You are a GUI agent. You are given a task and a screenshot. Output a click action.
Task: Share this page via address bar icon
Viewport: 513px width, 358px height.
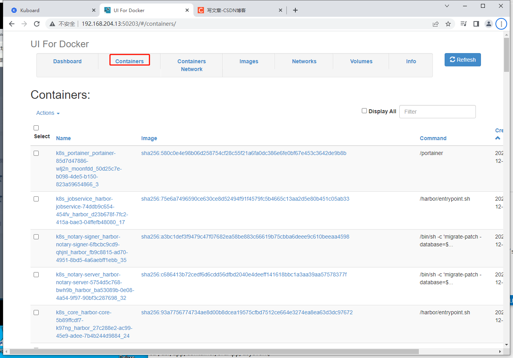[x=436, y=24]
